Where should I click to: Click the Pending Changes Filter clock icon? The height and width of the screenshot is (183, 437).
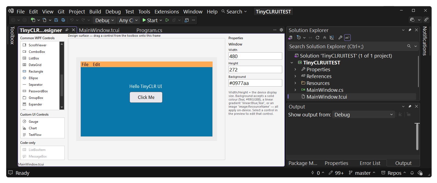coord(299,38)
